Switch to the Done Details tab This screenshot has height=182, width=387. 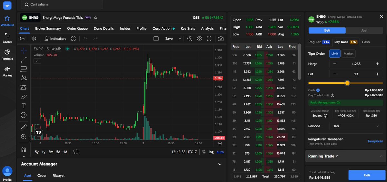[x=104, y=29]
